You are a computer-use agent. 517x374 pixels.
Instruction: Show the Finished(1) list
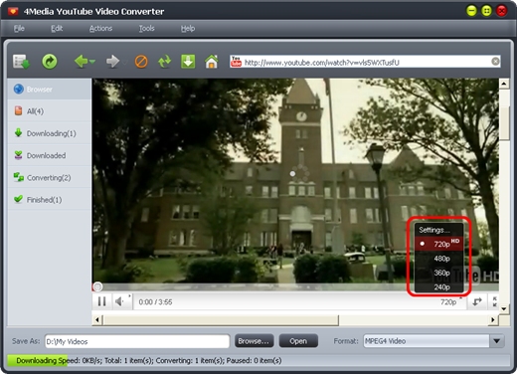click(x=50, y=199)
